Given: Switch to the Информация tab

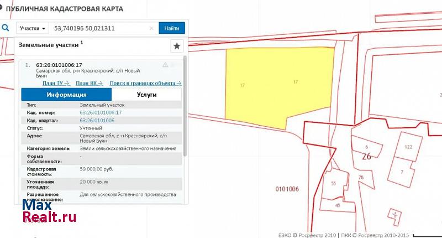Looking at the screenshot, I should 66,95.
